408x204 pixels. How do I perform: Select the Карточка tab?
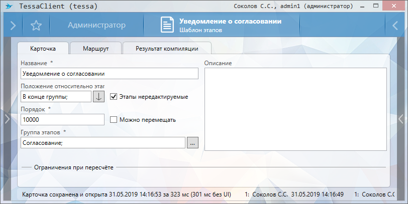coord(43,49)
